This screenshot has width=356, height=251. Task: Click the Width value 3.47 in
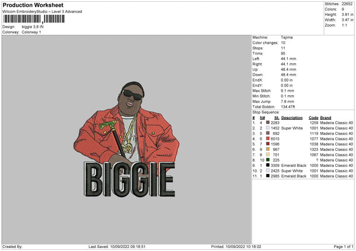[347, 20]
